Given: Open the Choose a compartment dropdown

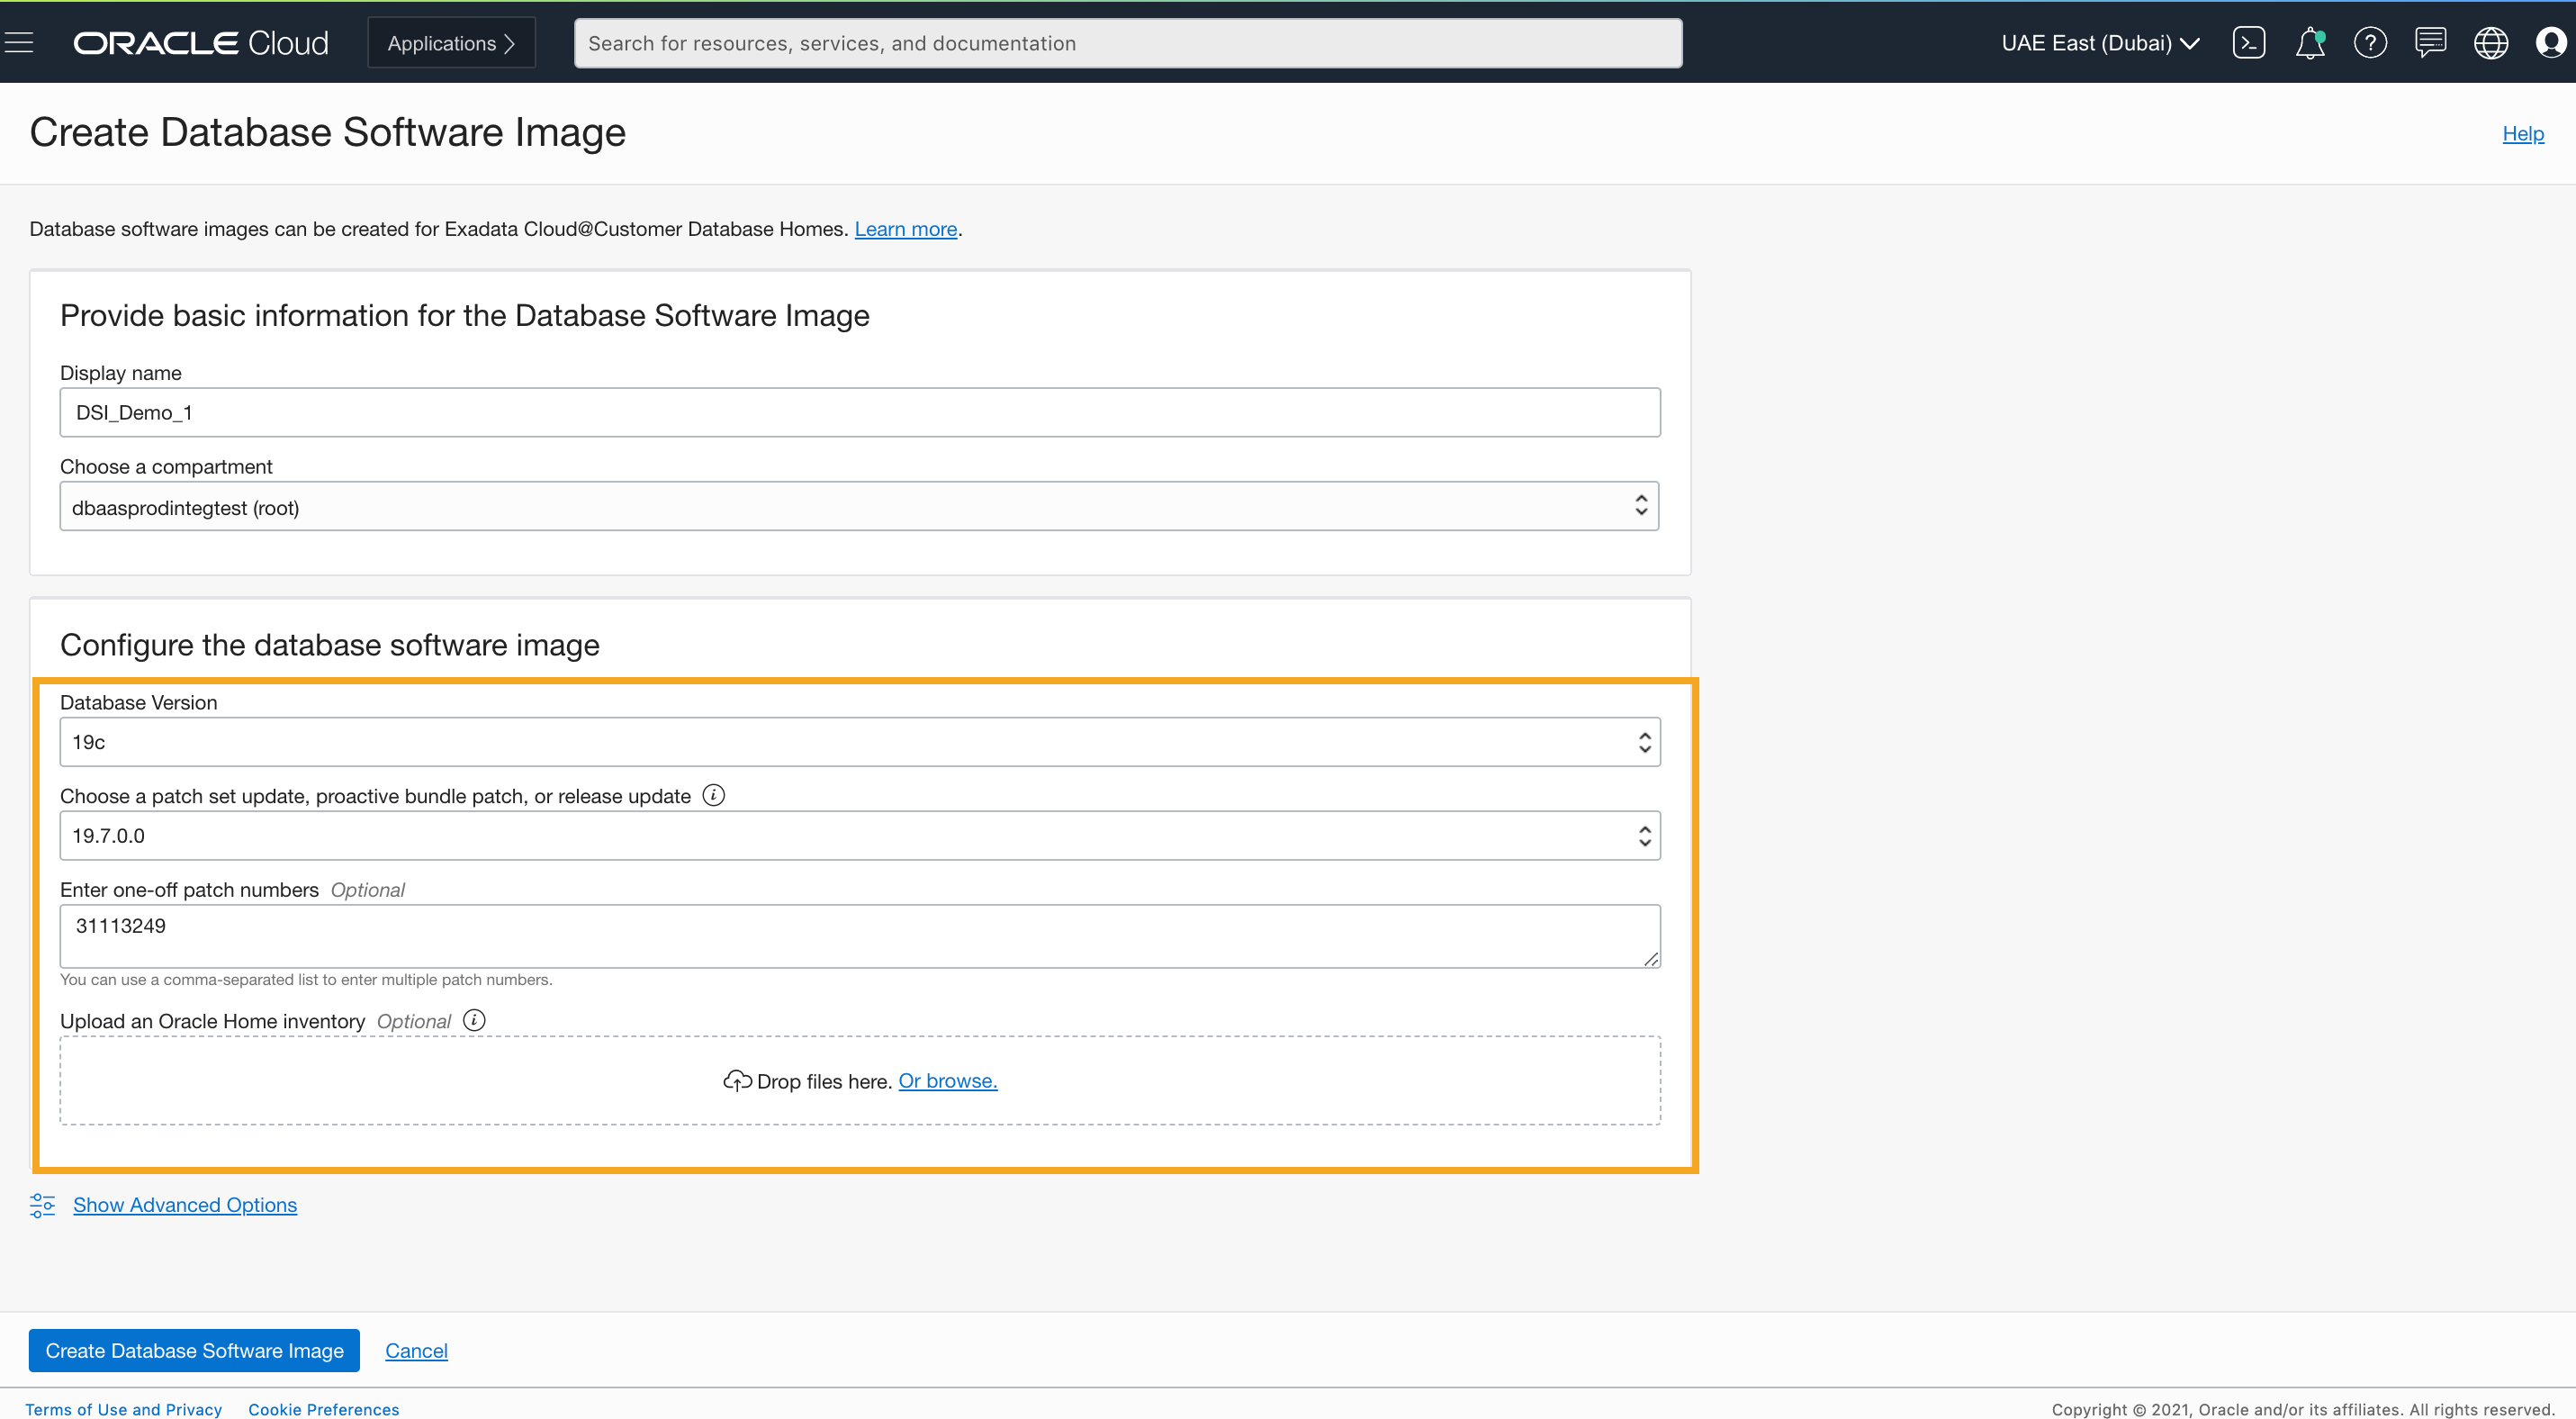Looking at the screenshot, I should coord(859,507).
